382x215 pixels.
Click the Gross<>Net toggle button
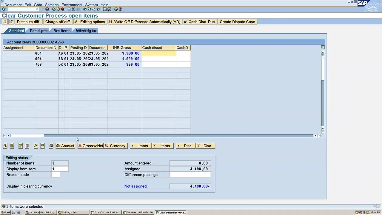coord(91,146)
